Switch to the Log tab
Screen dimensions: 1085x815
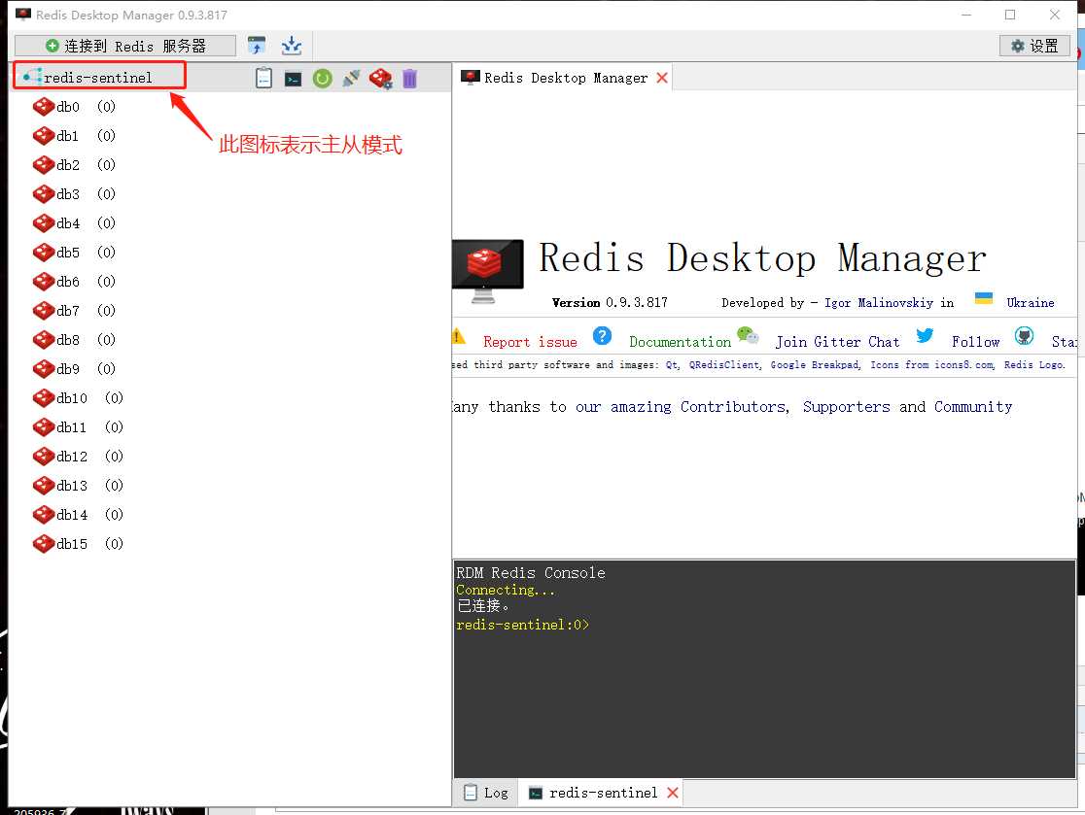click(x=486, y=793)
